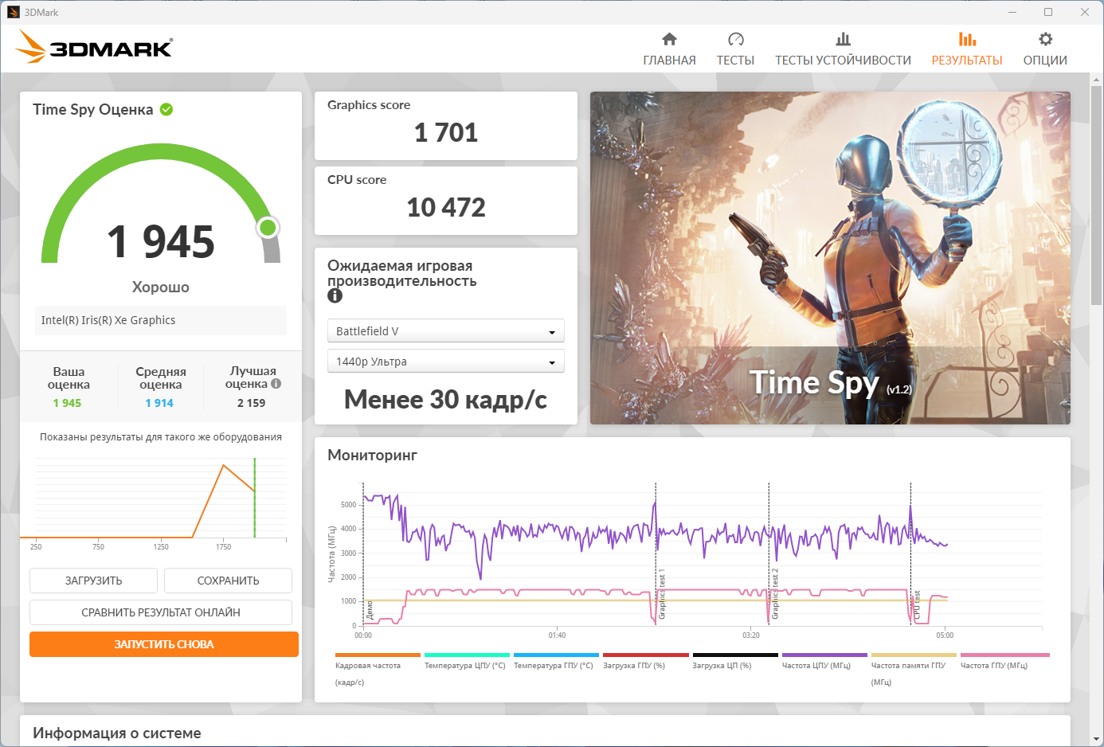1104x747 pixels.
Task: Click the Time Spy benchmark image
Action: coord(830,258)
